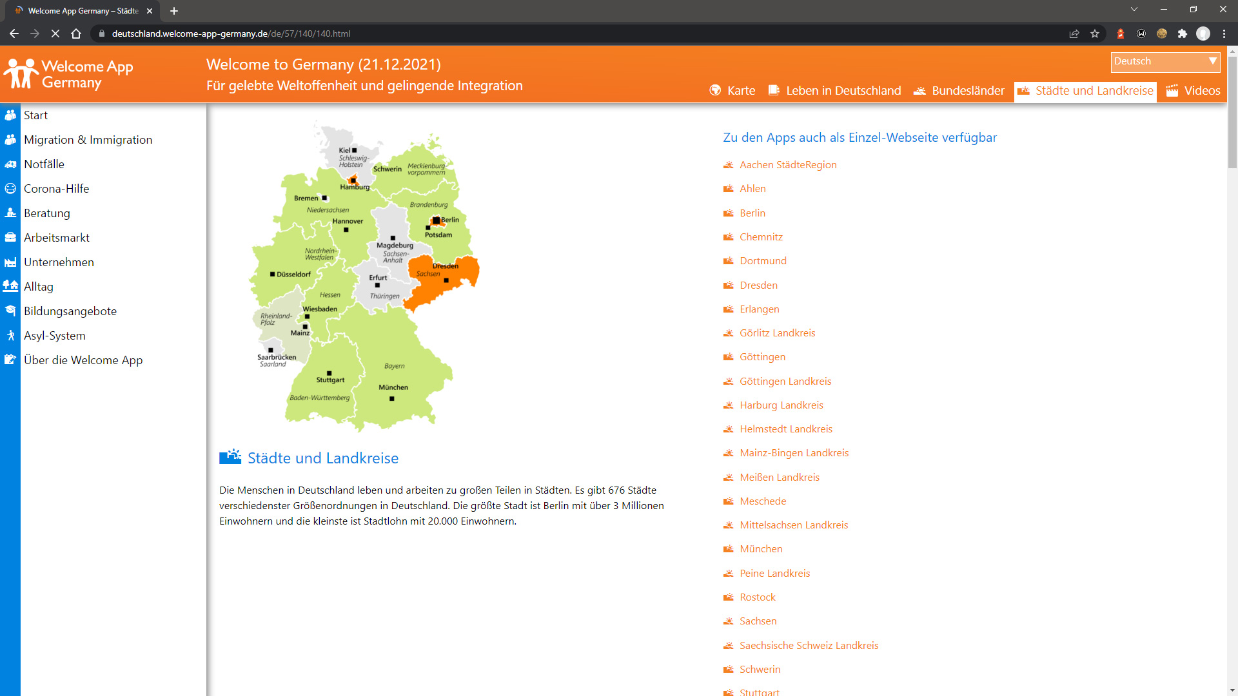Click the Notfälle ambulance icon
Viewport: 1238px width, 696px height.
pyautogui.click(x=10, y=164)
